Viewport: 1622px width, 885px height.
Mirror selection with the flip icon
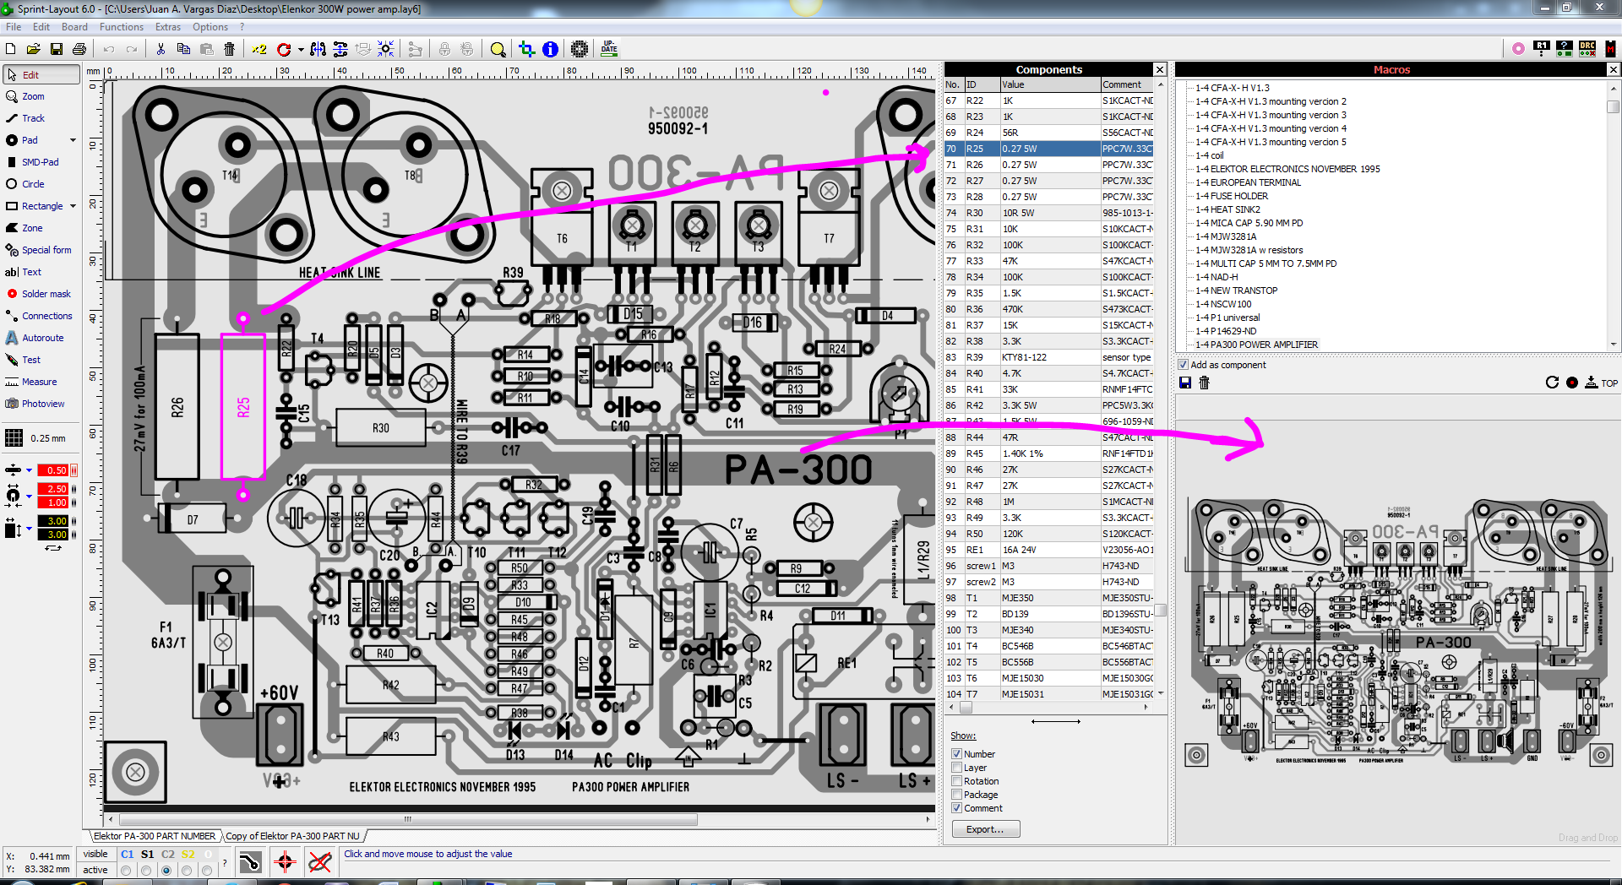318,49
